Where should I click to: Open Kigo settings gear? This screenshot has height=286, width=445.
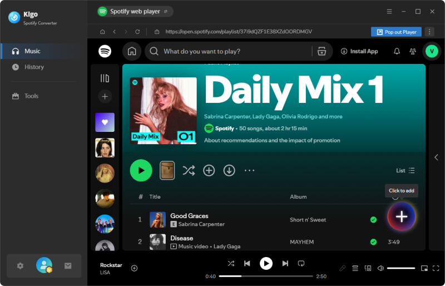click(20, 266)
